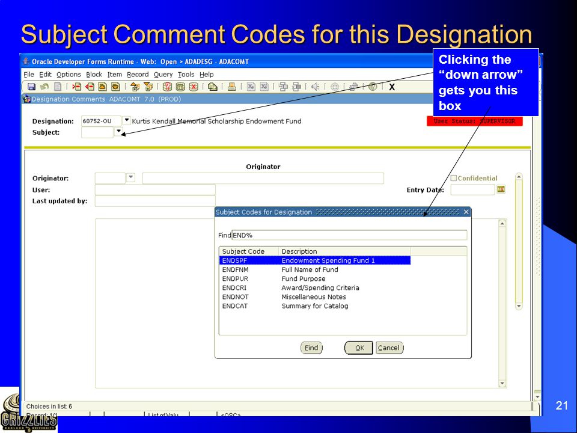Click OK in Subject Codes dialog
The height and width of the screenshot is (433, 577).
click(359, 348)
